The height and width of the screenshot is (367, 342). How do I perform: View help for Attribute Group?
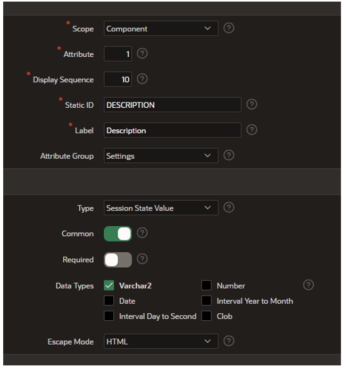(229, 156)
